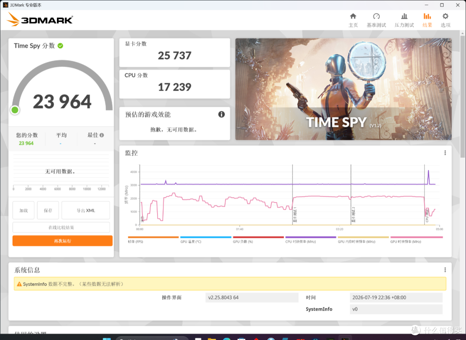Click the 操作界面 version field v2.25.8043 64
This screenshot has height=340, width=466.
252,297
